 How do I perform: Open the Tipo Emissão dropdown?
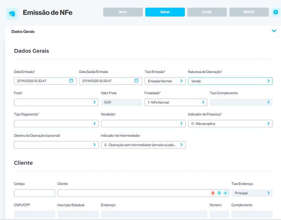click(x=165, y=81)
